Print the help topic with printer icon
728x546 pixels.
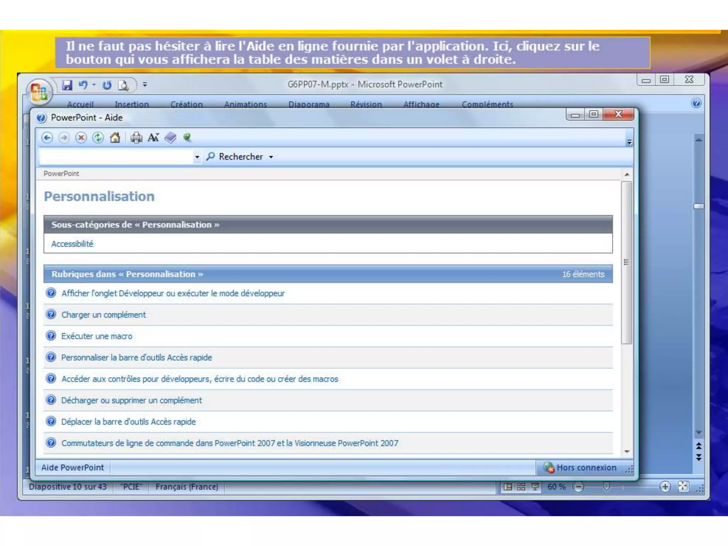click(136, 138)
